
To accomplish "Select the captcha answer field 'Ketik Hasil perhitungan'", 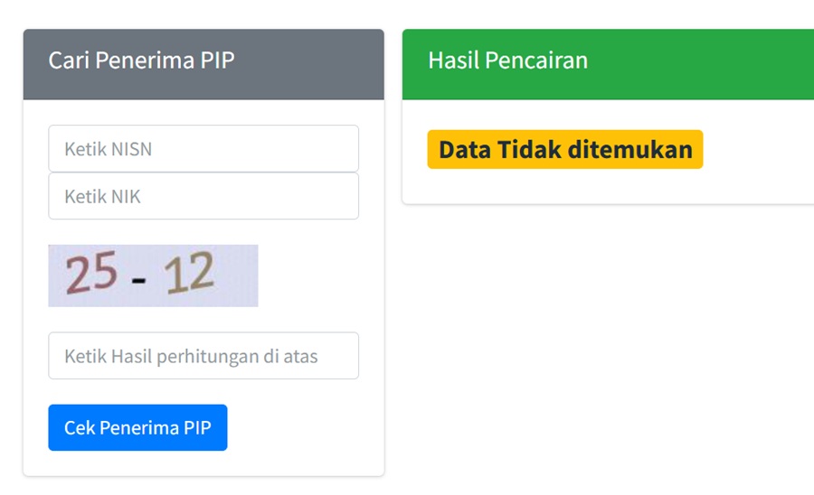I will (x=203, y=356).
